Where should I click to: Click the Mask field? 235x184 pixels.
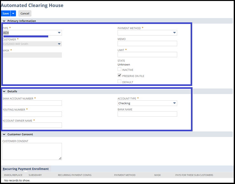pyautogui.click(x=32, y=55)
